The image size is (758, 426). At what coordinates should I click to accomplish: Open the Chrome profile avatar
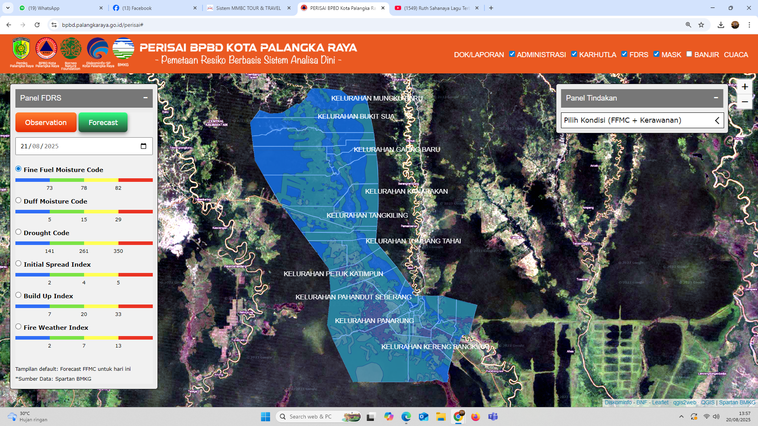point(735,25)
